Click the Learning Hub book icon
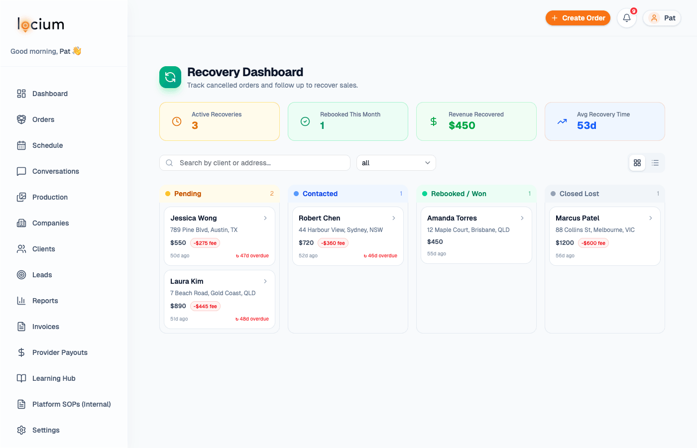 21,378
